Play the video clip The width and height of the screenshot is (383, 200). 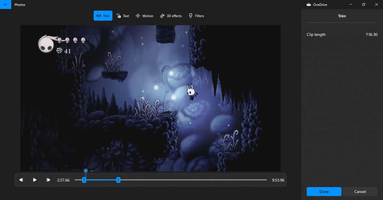tap(35, 180)
